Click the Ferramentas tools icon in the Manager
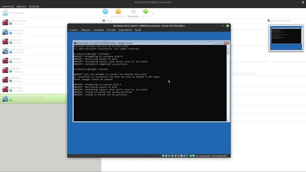This screenshot has width=306, height=172. (x=5, y=13)
